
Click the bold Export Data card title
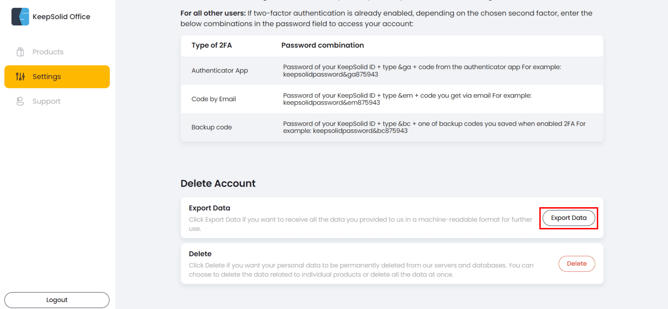coord(209,208)
